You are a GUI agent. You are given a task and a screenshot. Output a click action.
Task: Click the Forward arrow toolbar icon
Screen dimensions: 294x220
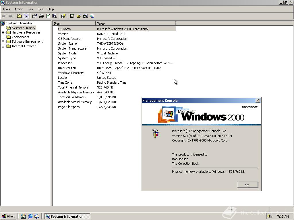tap(10, 16)
